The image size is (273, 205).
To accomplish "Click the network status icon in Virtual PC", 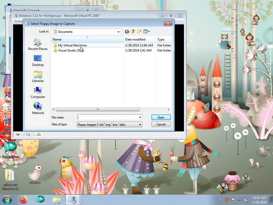I will 39,134.
